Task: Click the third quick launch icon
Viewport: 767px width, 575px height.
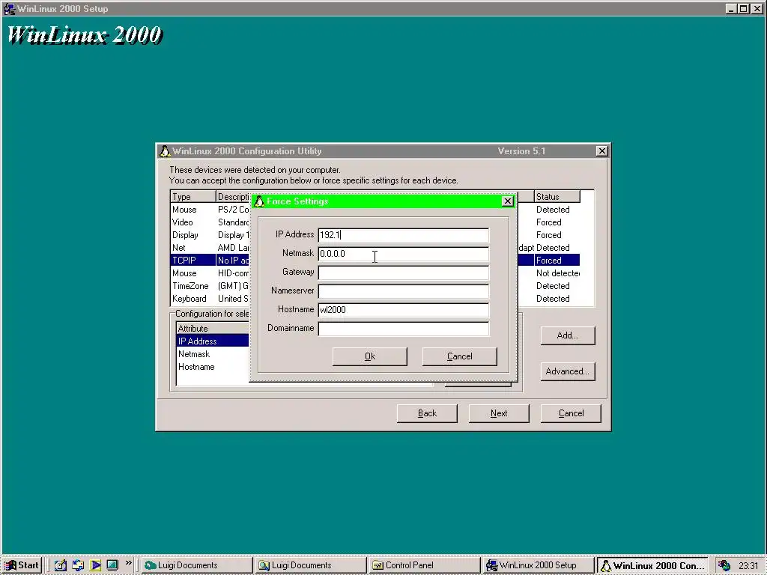Action: pyautogui.click(x=95, y=565)
